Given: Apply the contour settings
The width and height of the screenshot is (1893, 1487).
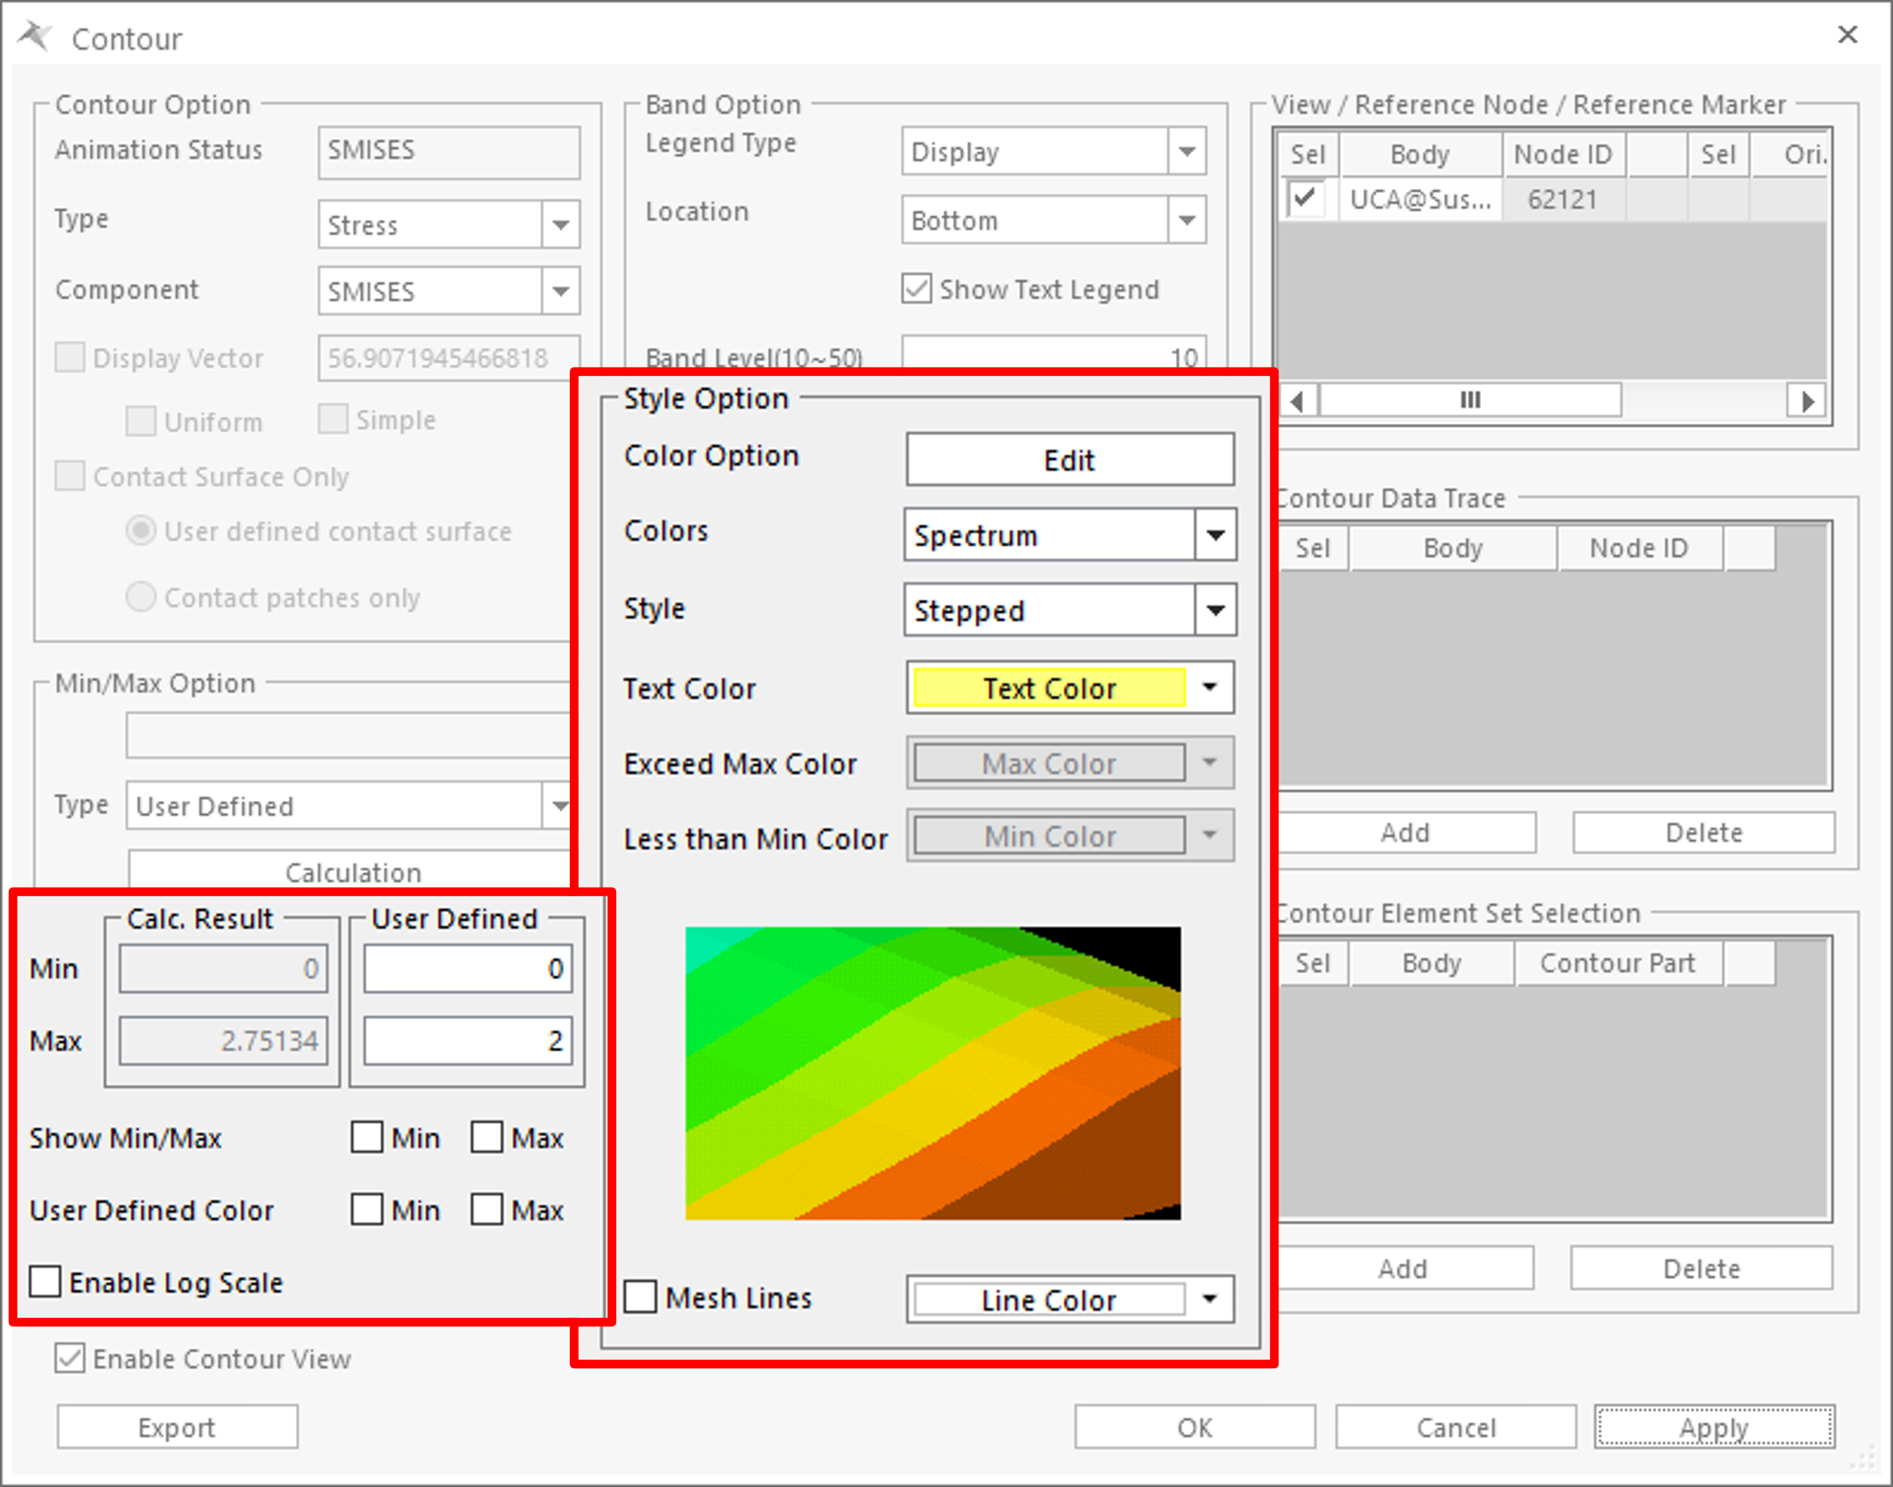Looking at the screenshot, I should pos(1713,1427).
